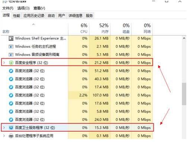Click the 40.3 MB memory value
The image size is (187, 142).
(x=101, y=79)
